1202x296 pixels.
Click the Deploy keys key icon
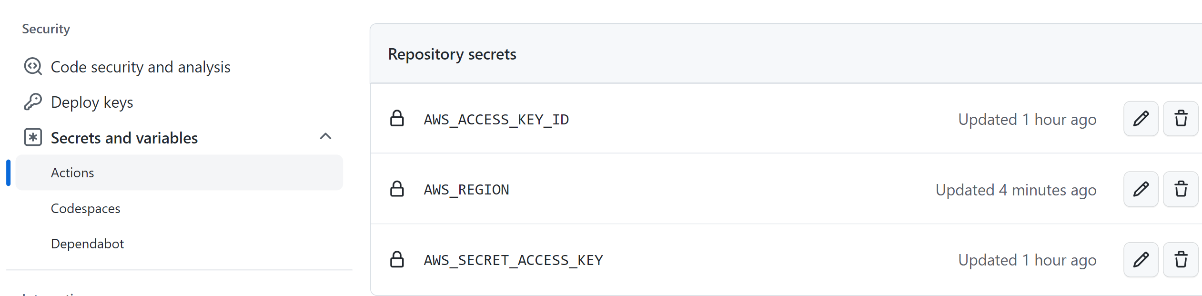(x=33, y=102)
